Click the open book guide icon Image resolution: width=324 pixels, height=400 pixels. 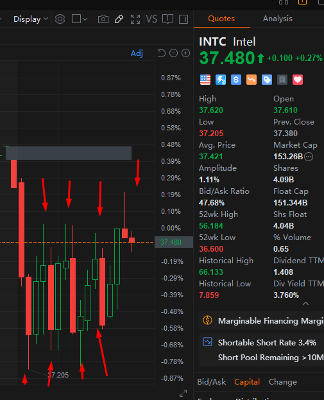[167, 19]
